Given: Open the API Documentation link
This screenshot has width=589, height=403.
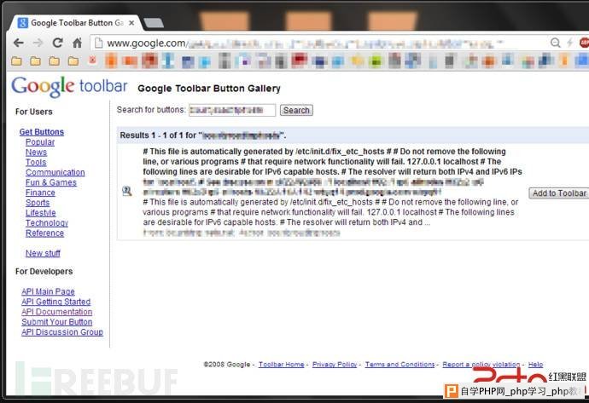Looking at the screenshot, I should tap(56, 312).
